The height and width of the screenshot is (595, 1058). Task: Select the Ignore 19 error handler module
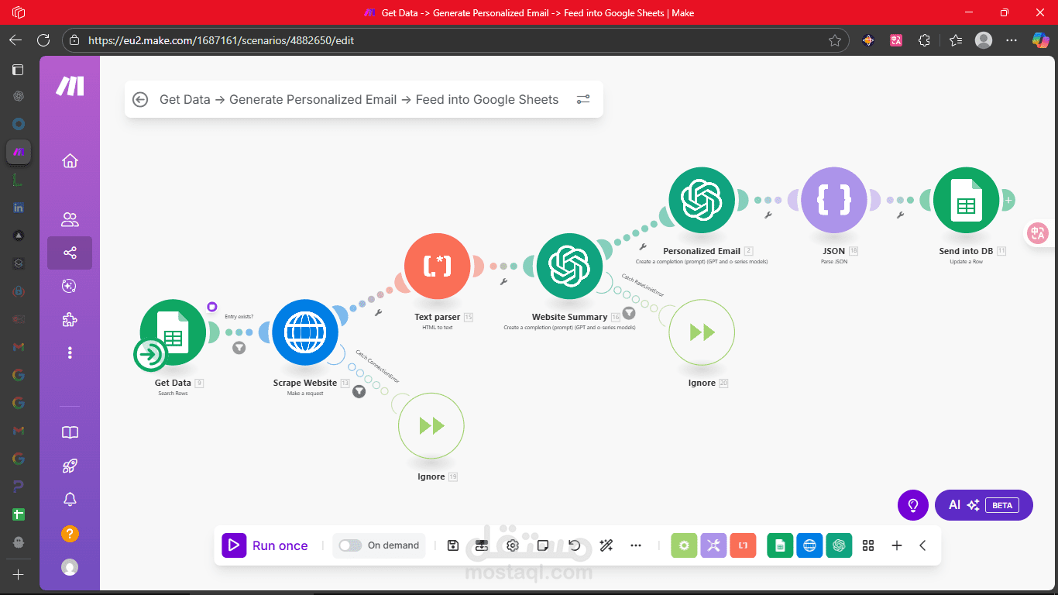tap(431, 426)
